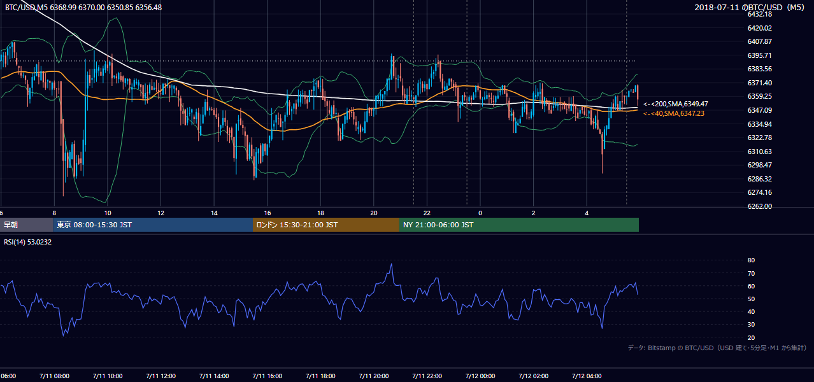Click price axis label 6407.87
Viewport: 814px width, 382px height.
point(760,41)
